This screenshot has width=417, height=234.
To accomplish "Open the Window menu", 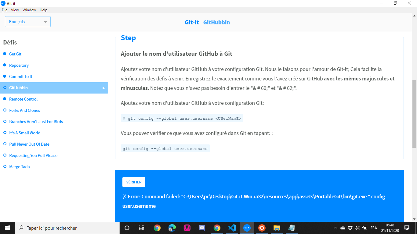I will [29, 10].
